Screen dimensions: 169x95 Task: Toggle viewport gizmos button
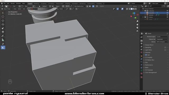(118, 9)
